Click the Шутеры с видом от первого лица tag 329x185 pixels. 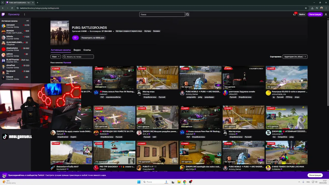click(x=129, y=31)
